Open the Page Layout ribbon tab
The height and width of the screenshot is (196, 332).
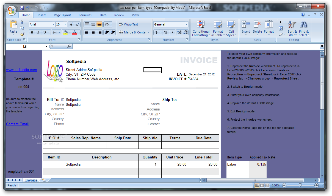coord(62,15)
